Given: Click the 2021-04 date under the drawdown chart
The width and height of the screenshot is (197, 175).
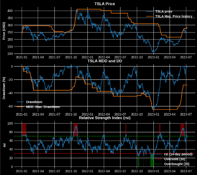Looking at the screenshot, I should 38,114.
